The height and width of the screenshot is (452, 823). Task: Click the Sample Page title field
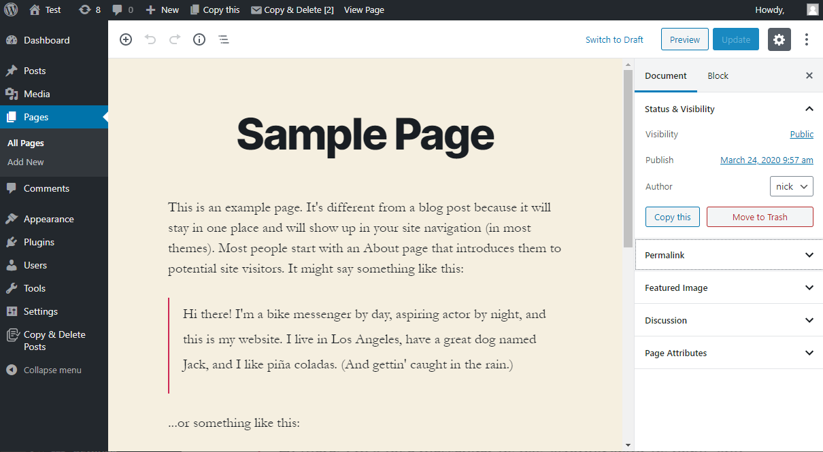click(x=365, y=135)
